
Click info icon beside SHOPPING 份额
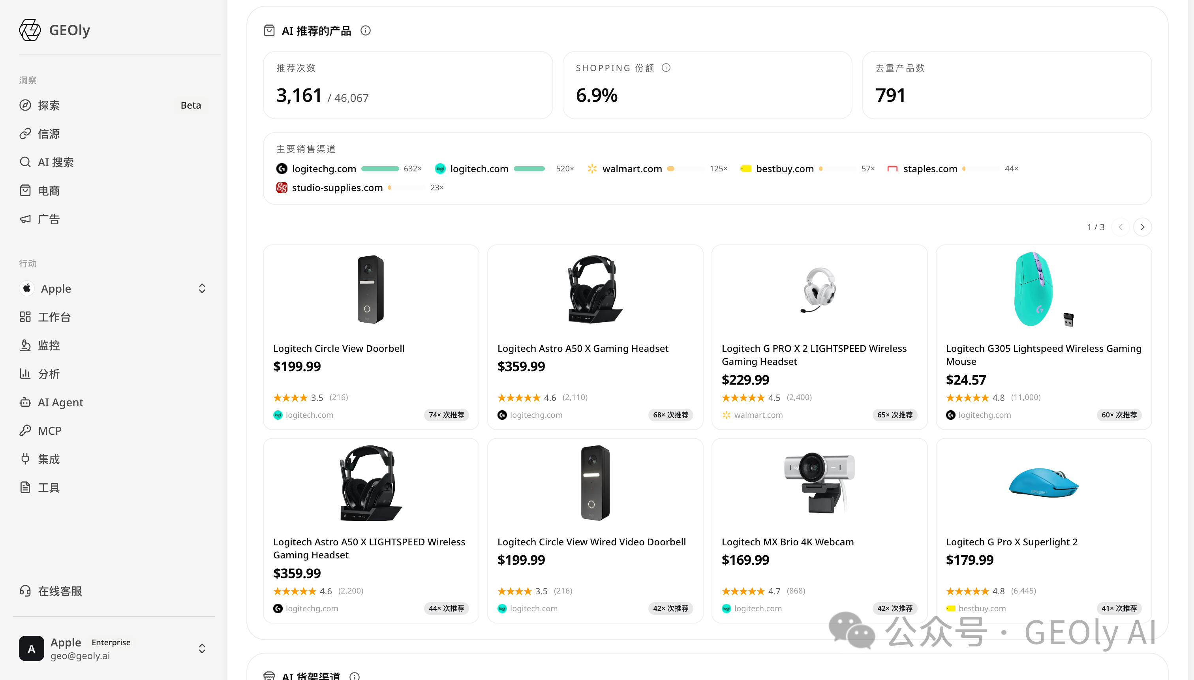pyautogui.click(x=666, y=68)
